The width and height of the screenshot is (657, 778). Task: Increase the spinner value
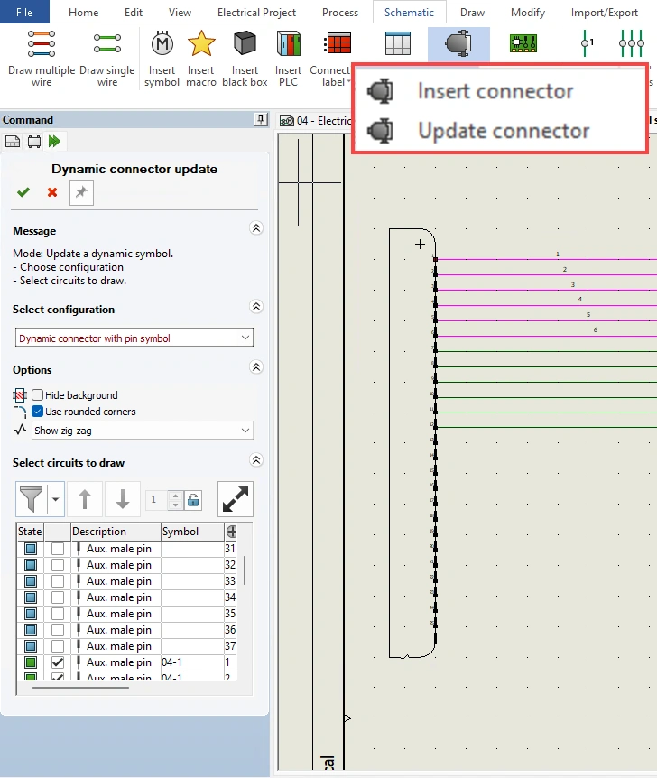point(175,496)
